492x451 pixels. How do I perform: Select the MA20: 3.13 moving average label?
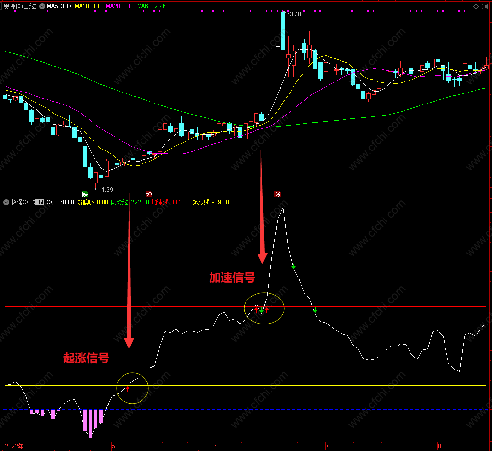pyautogui.click(x=120, y=6)
